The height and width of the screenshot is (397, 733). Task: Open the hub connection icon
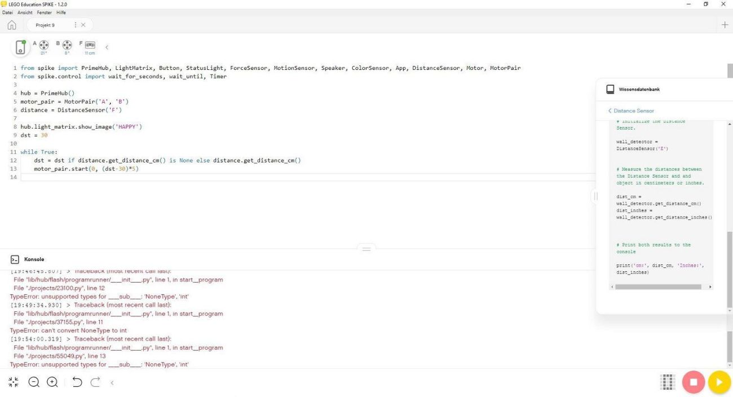(20, 47)
